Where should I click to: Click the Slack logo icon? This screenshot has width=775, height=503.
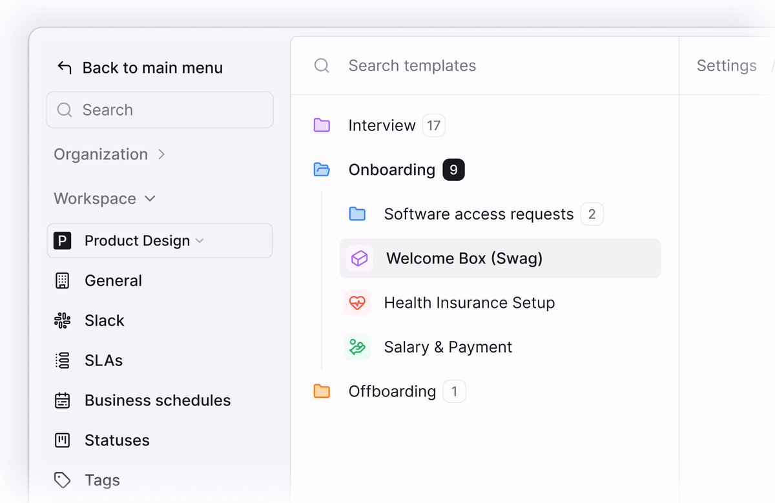tap(62, 321)
